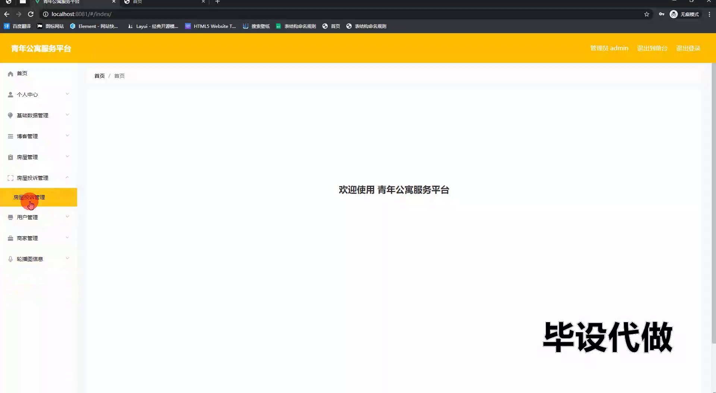
Task: Select 首页 in the sidebar menu
Action: point(38,74)
